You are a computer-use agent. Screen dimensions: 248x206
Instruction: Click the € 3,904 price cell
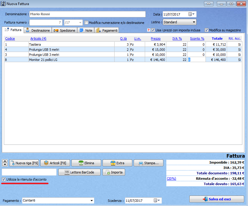(156, 44)
